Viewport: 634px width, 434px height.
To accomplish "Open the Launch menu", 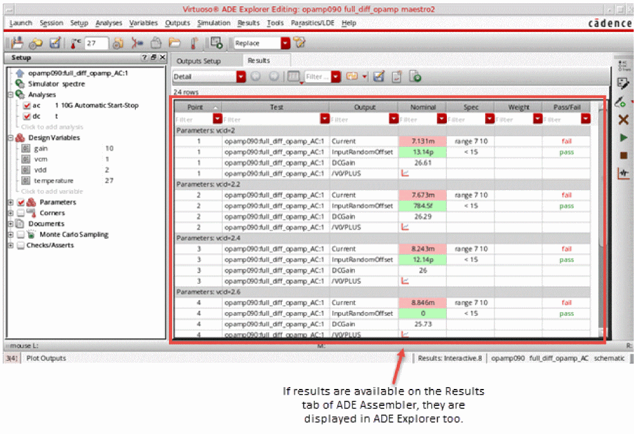I will pyautogui.click(x=21, y=23).
